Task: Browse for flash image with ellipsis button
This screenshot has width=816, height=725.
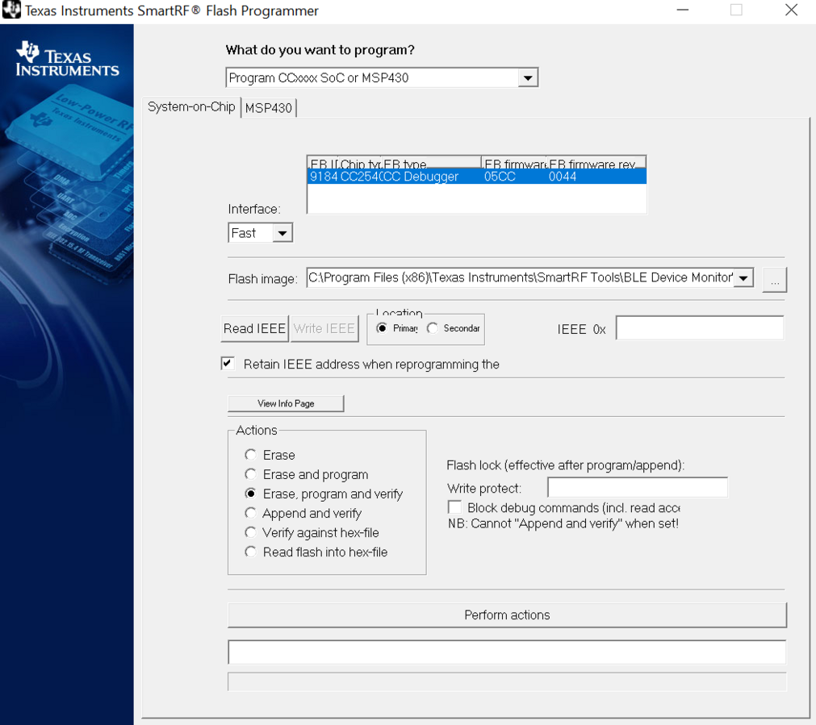Action: (774, 279)
